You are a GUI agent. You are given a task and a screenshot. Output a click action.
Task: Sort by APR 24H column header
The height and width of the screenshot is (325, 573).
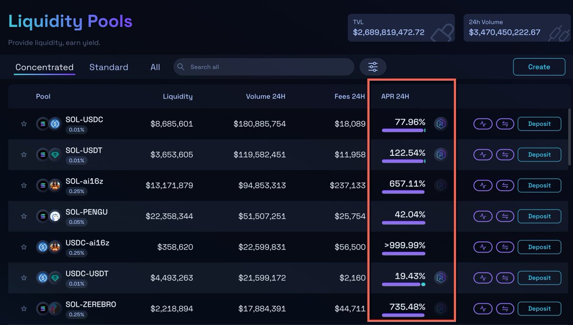pos(395,96)
